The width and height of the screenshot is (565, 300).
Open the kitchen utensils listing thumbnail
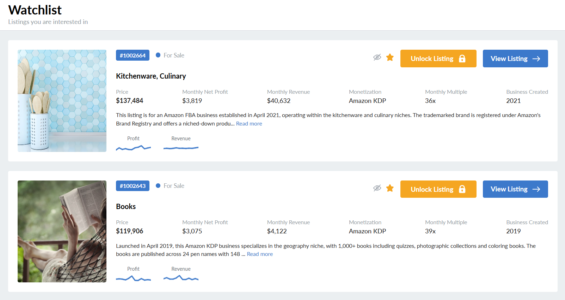tap(62, 101)
